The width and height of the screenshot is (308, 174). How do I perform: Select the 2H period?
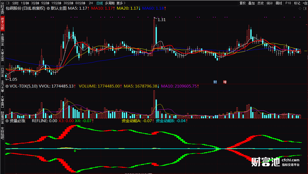[91, 3]
